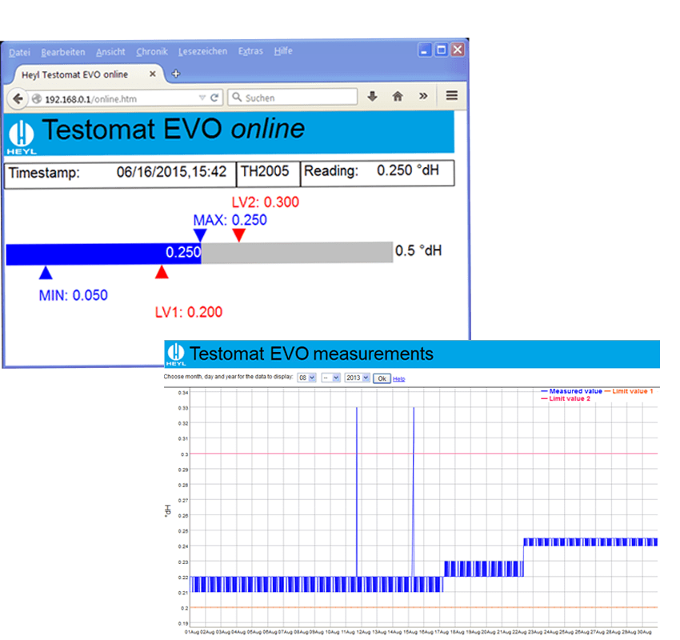Viewport: 680px width, 640px height.
Task: Click the browser back arrow button
Action: [x=18, y=98]
